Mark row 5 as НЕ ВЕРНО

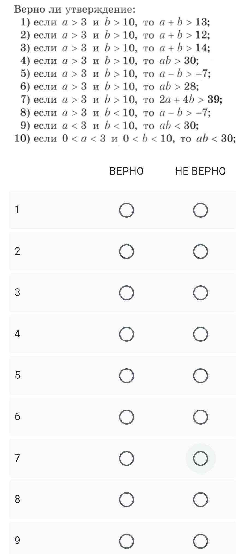200,376
